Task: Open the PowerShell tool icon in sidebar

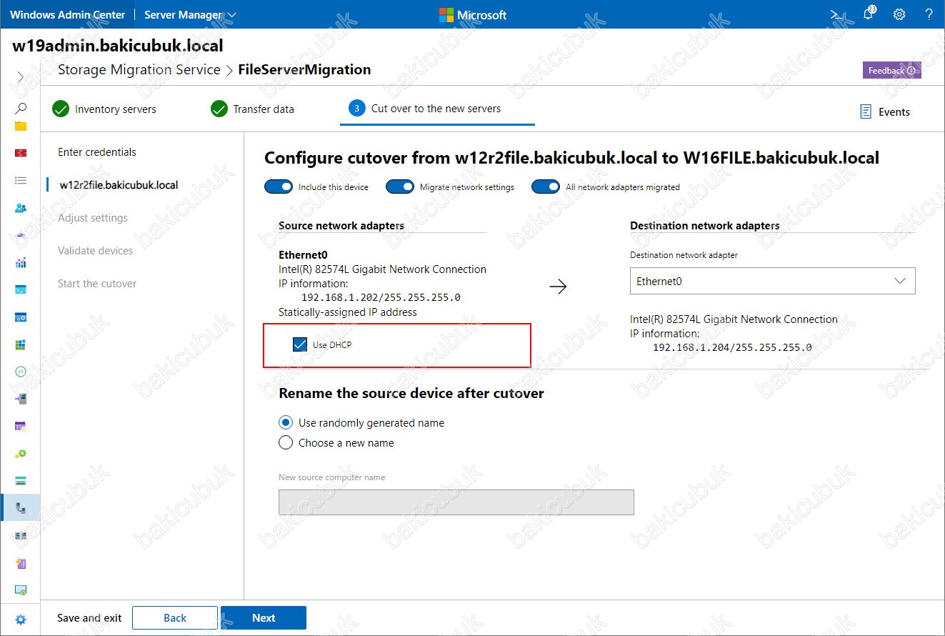Action: (21, 289)
